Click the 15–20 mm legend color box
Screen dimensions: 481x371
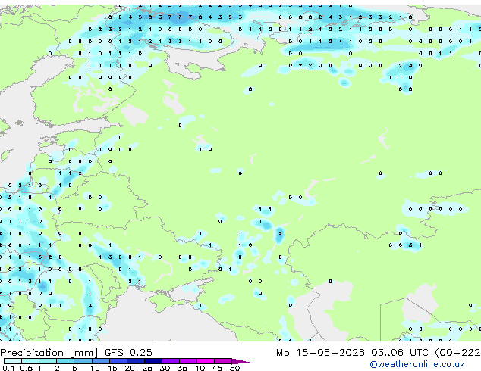tap(118, 361)
